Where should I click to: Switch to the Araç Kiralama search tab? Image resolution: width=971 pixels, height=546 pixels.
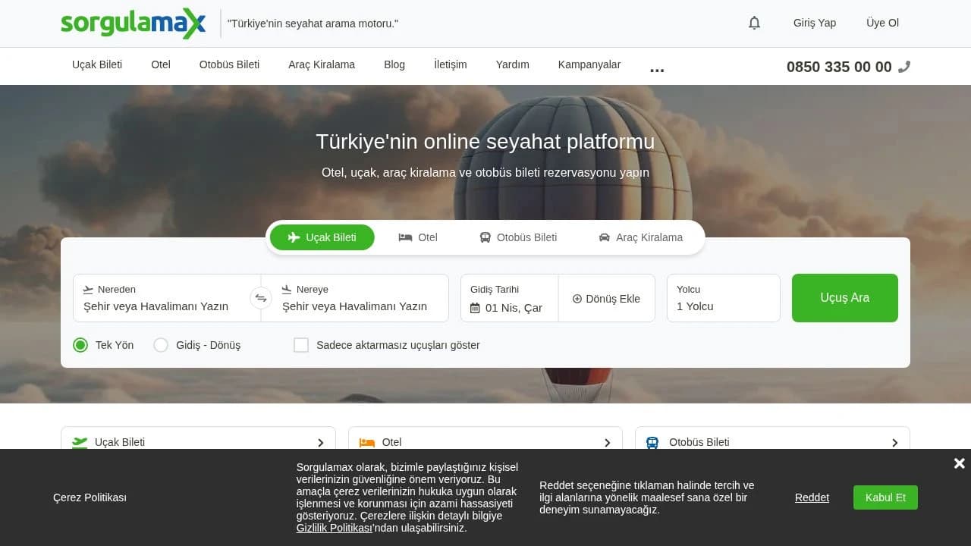pyautogui.click(x=641, y=237)
